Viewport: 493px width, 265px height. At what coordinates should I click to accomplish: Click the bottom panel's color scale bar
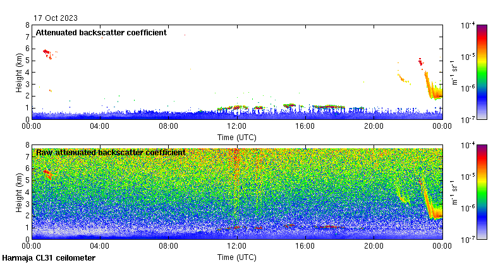pyautogui.click(x=482, y=192)
